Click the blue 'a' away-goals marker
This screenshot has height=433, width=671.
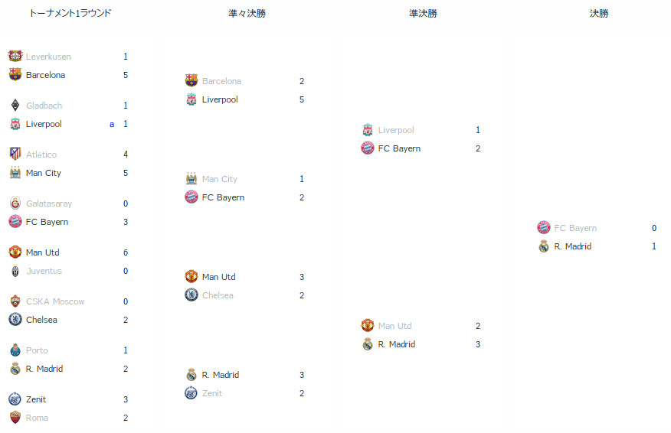(x=112, y=125)
